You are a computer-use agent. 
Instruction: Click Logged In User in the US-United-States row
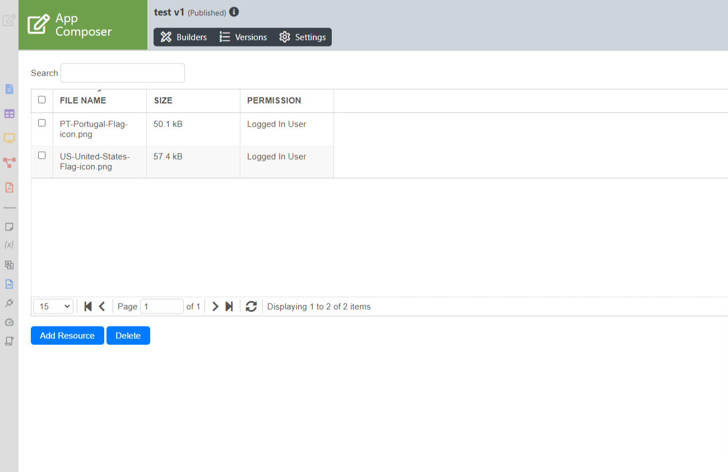tap(277, 157)
